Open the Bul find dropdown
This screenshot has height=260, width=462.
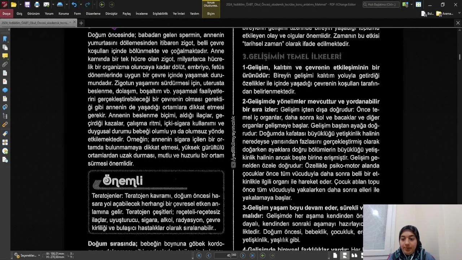click(x=428, y=14)
